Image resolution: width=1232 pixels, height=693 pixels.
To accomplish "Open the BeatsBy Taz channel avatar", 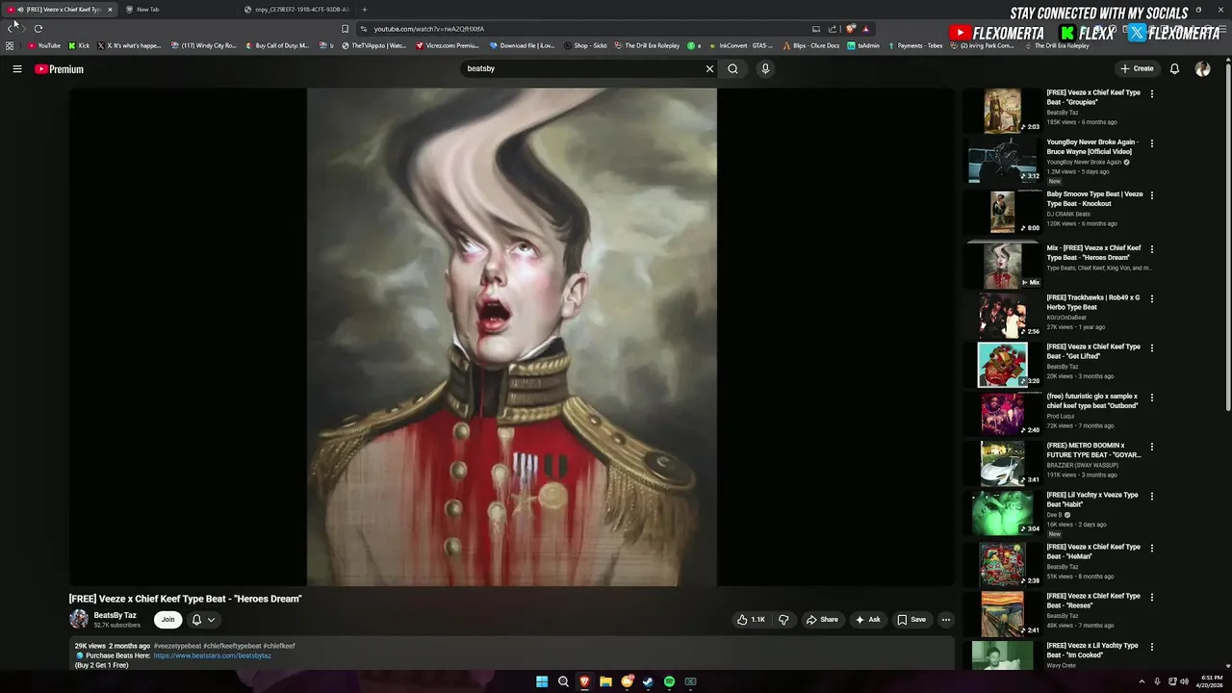I will point(79,619).
